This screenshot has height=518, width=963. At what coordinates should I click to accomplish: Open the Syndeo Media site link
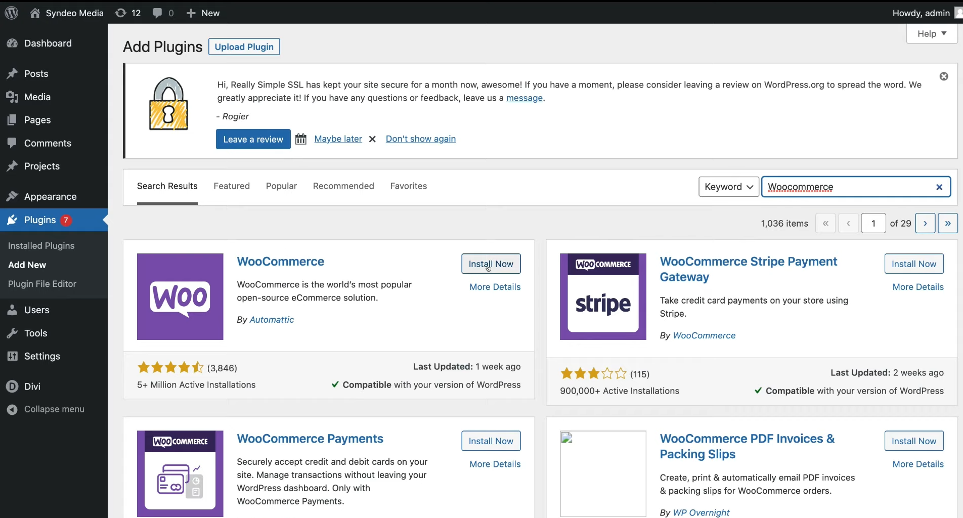tap(67, 13)
